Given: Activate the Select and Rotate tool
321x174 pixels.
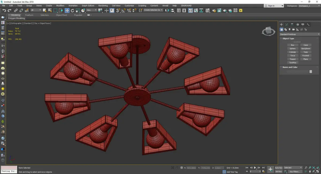Looking at the screenshot, I should tap(72, 10).
